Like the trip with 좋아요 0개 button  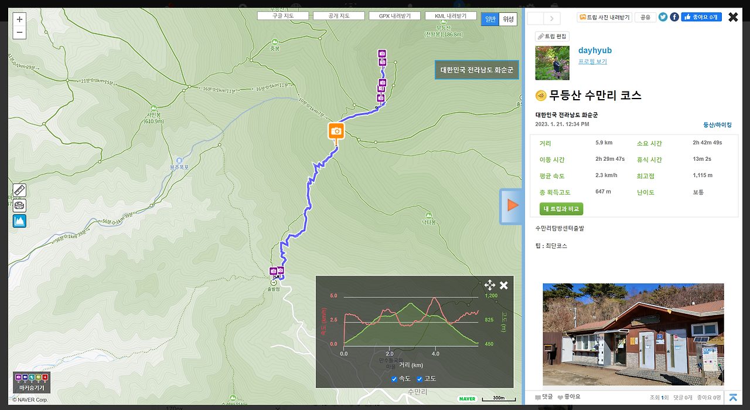click(x=701, y=17)
